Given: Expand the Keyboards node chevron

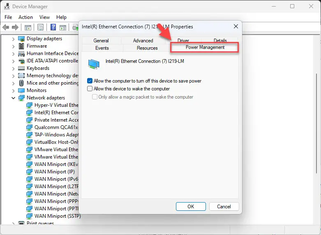Looking at the screenshot, I should click(x=13, y=68).
